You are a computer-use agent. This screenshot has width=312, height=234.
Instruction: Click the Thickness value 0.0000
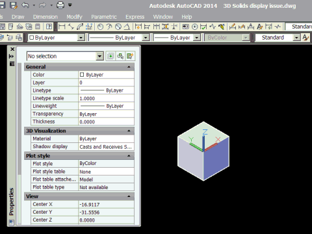tap(106, 122)
